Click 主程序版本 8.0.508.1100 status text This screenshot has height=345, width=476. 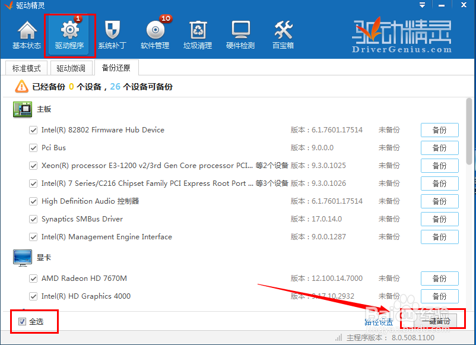(x=391, y=338)
